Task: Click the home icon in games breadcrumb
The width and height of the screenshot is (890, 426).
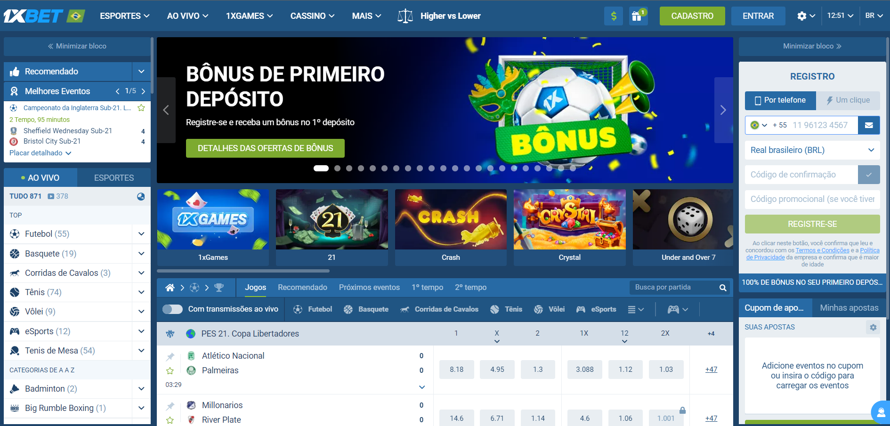Action: (x=170, y=287)
